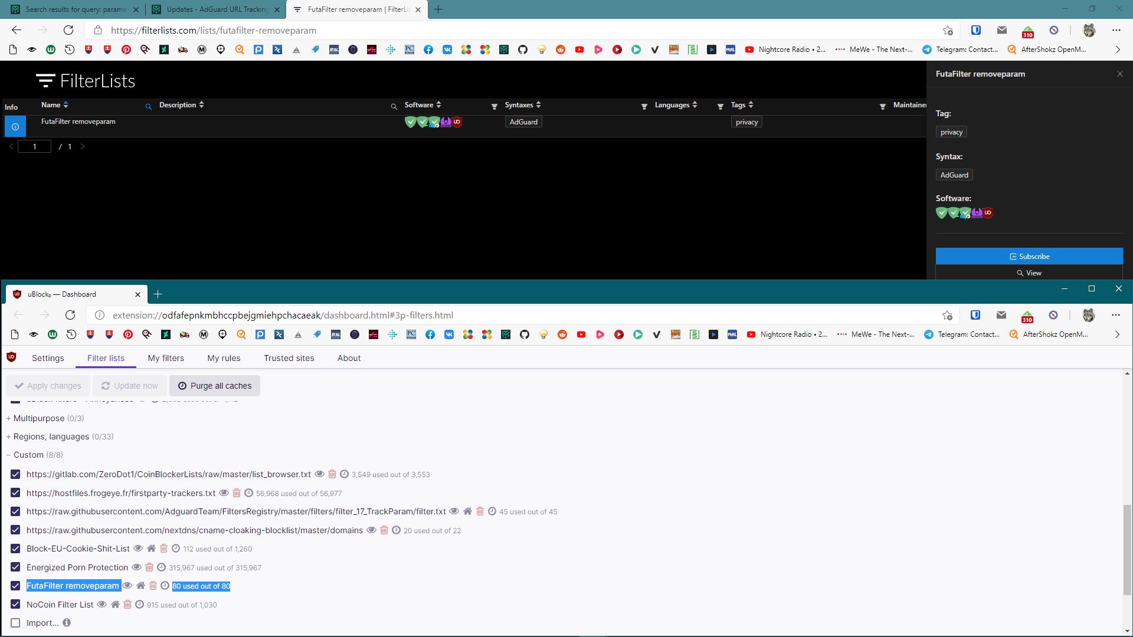The height and width of the screenshot is (637, 1133).
Task: Uncheck the NoCoin Filter List checkbox
Action: point(15,605)
